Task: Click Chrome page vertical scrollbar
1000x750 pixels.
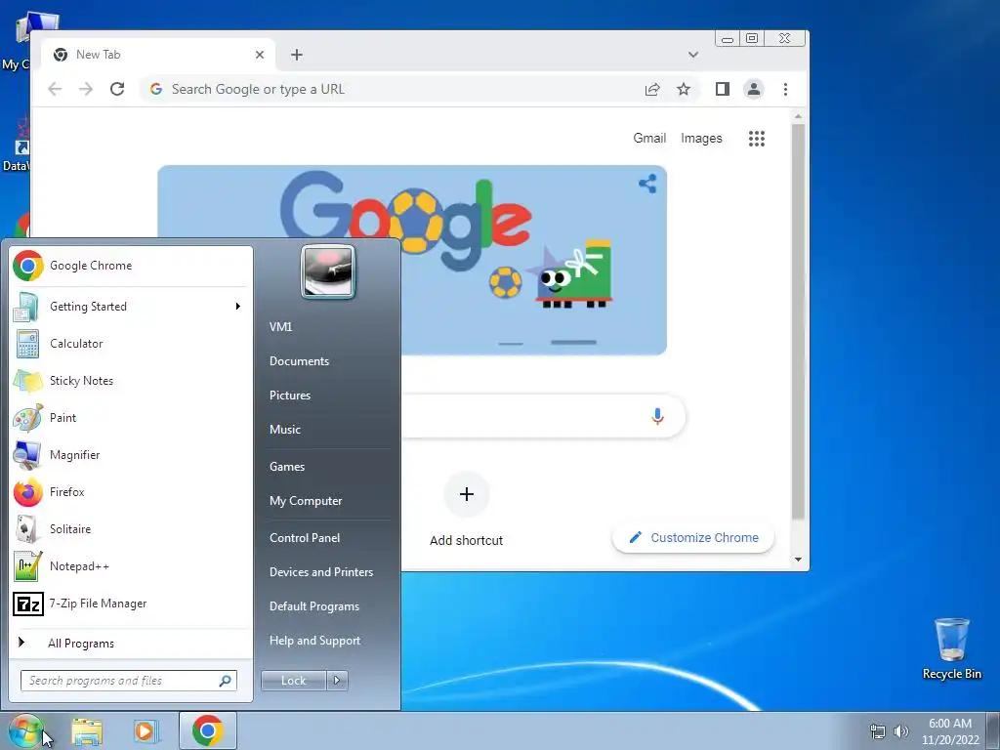Action: click(x=798, y=322)
